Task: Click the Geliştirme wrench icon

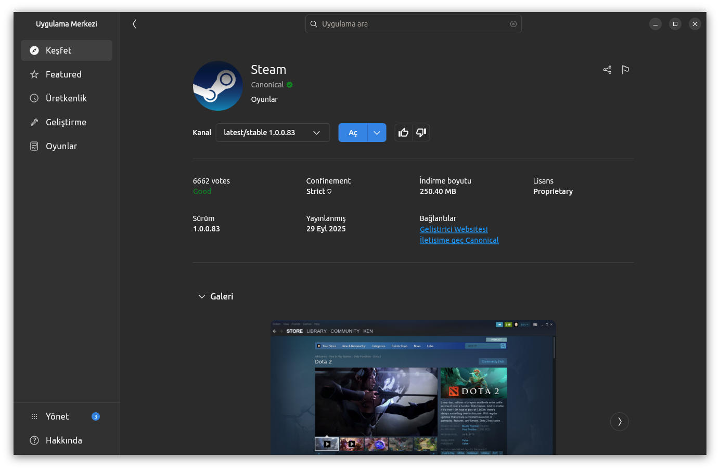Action: point(34,122)
